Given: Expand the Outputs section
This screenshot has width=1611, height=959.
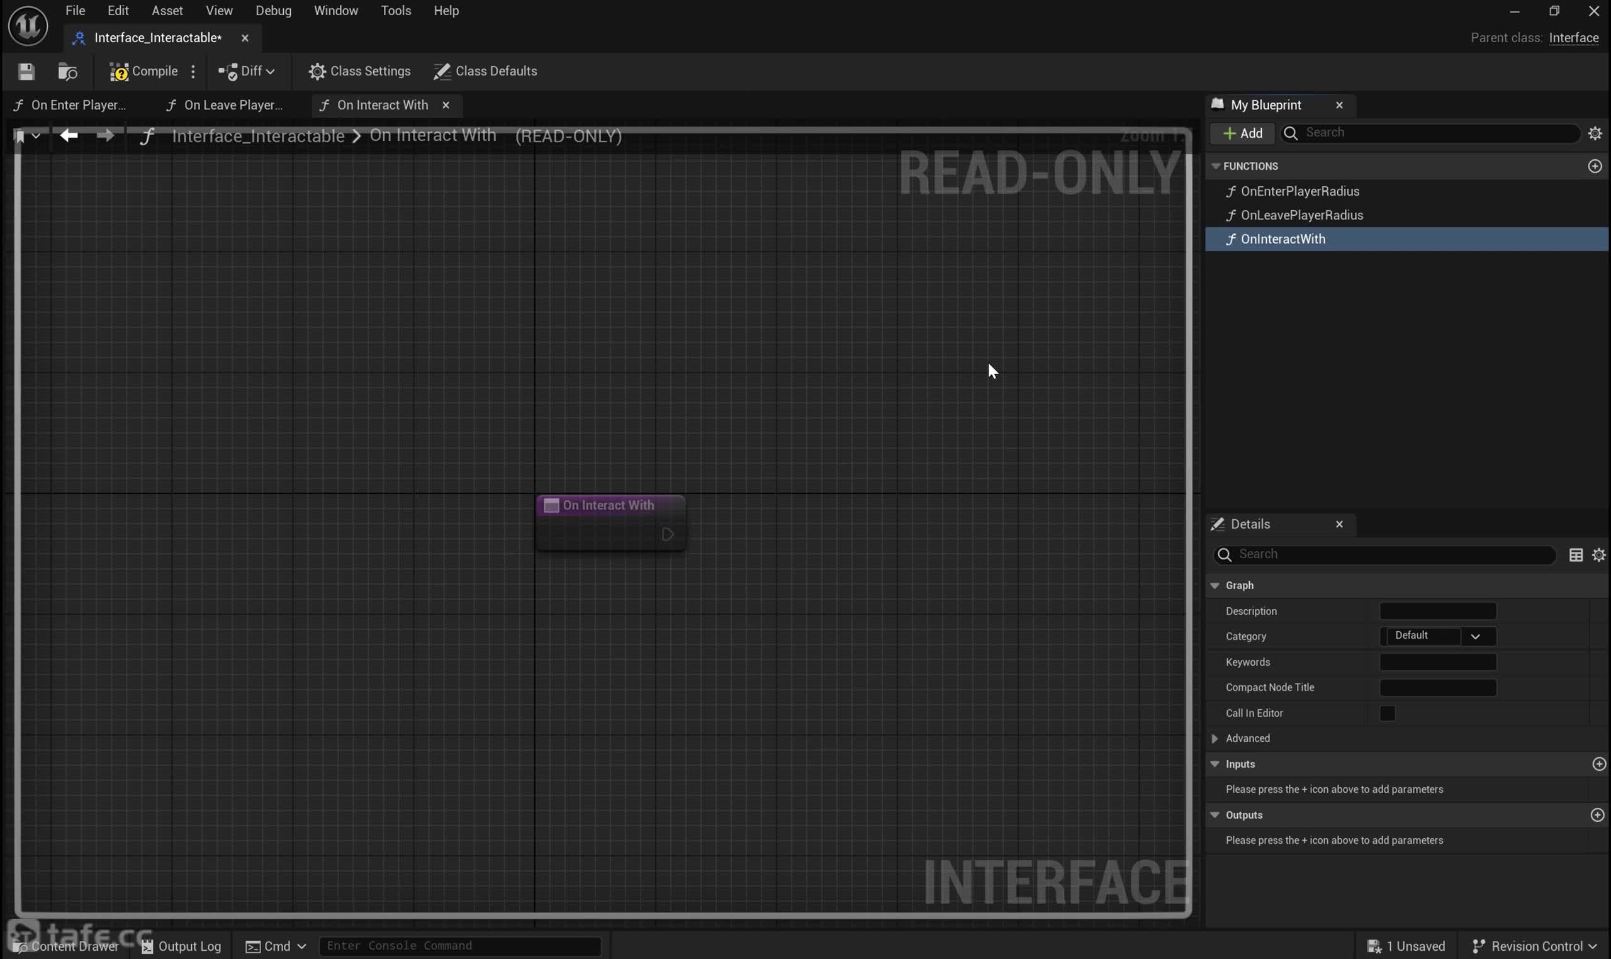Looking at the screenshot, I should (x=1215, y=815).
